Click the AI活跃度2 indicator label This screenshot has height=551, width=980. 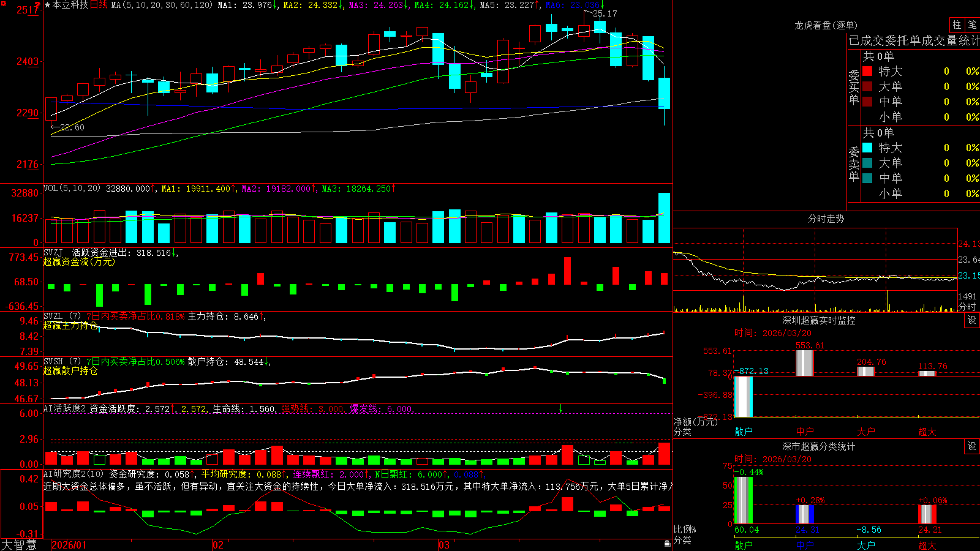coord(65,408)
